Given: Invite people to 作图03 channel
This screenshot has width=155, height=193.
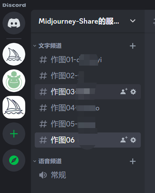Looking at the screenshot, I should pyautogui.click(x=124, y=91).
